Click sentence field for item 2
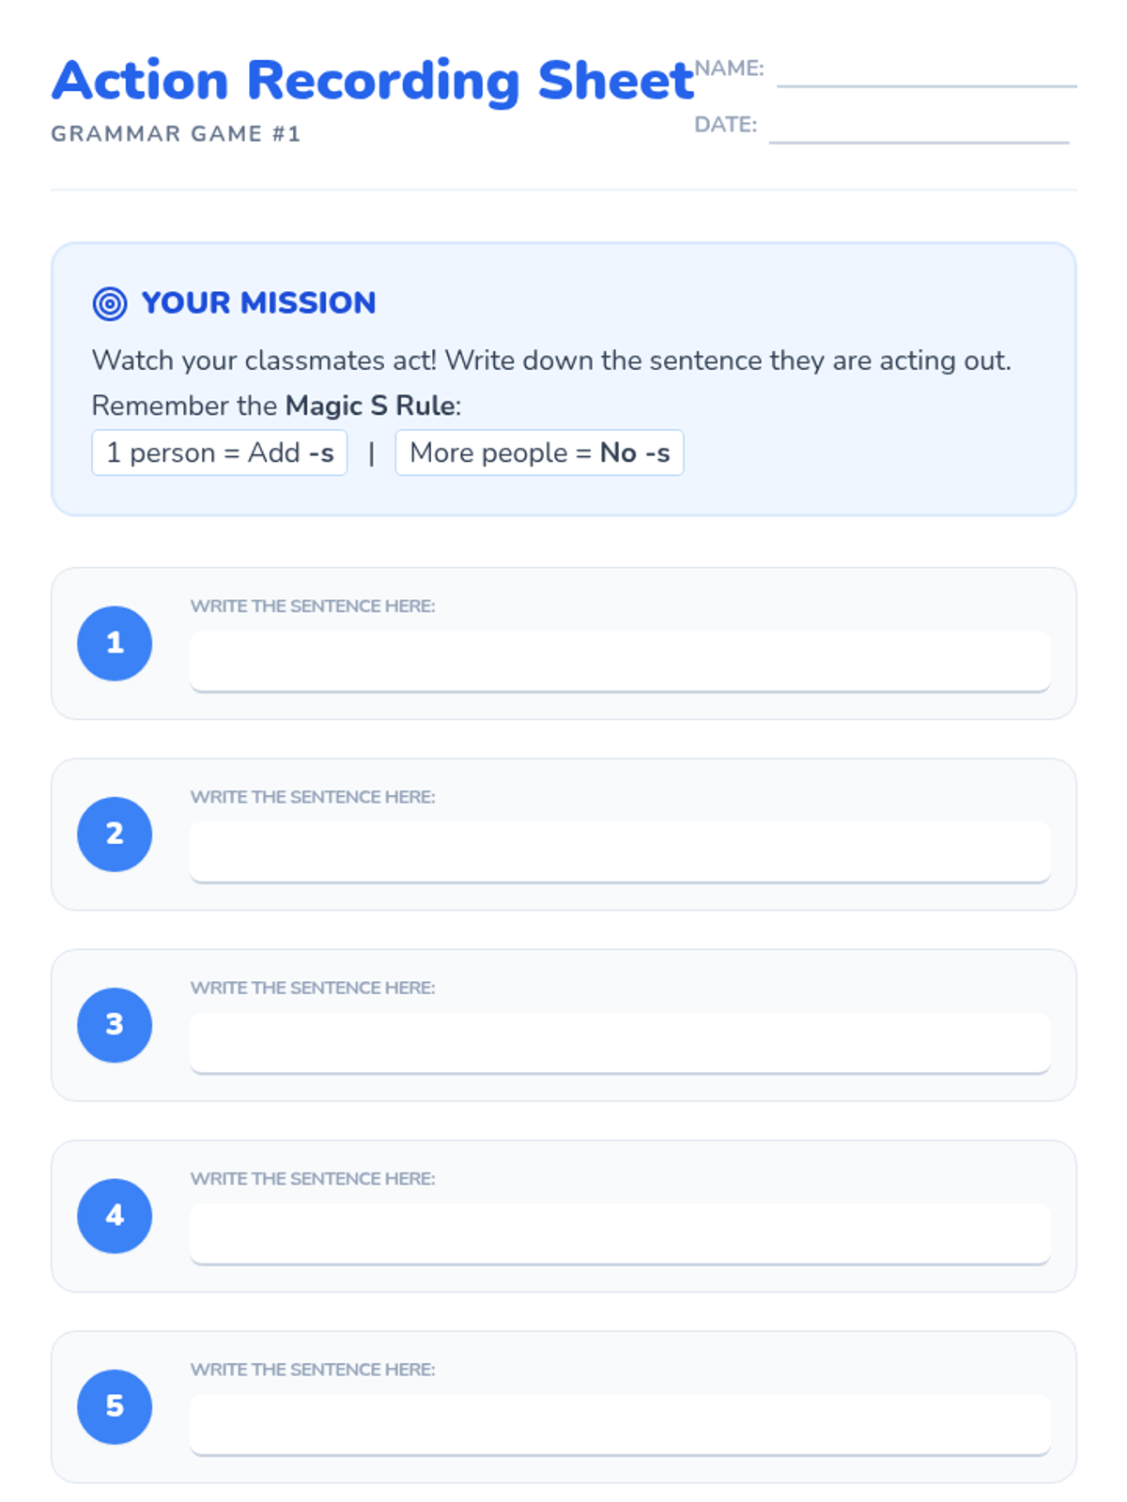The width and height of the screenshot is (1127, 1502). coord(620,851)
